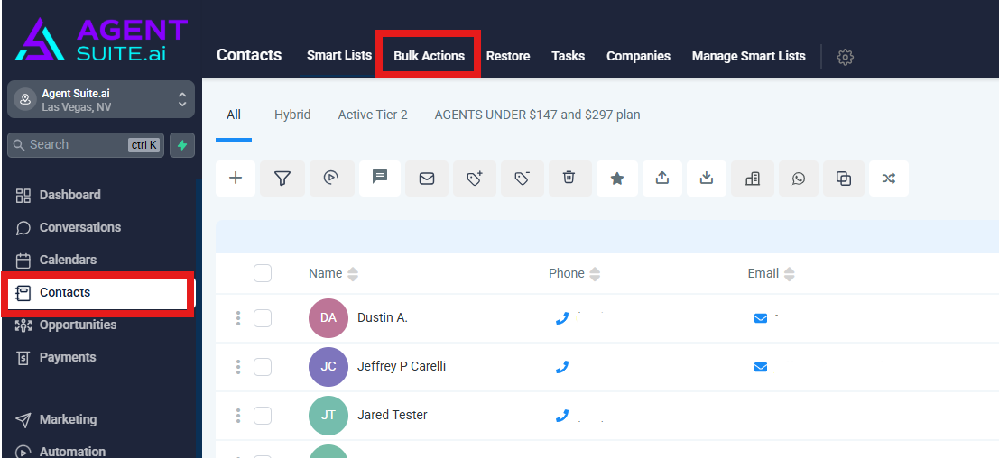The height and width of the screenshot is (458, 999).
Task: Select the Active Tier 2 smart list
Action: (x=373, y=115)
